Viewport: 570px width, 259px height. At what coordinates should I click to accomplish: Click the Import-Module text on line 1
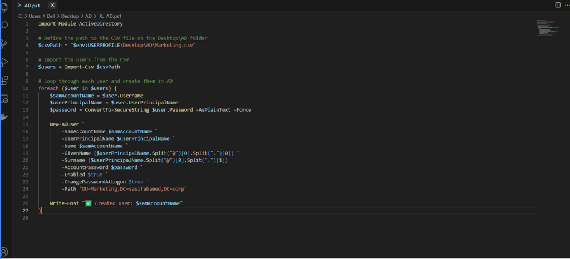[x=54, y=24]
